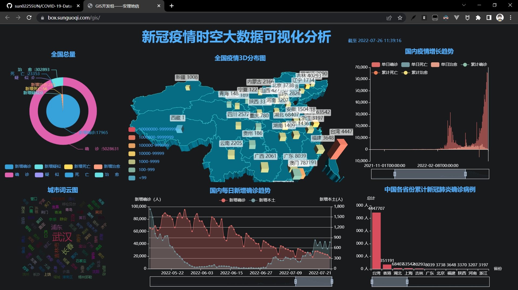The width and height of the screenshot is (518, 290).
Task: Open the site padlock info panel
Action: click(x=42, y=18)
